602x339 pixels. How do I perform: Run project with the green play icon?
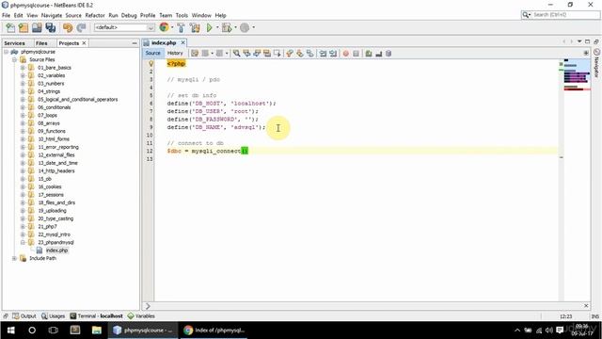[x=210, y=27]
